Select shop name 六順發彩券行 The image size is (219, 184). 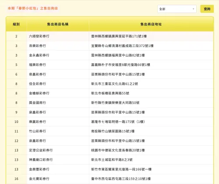[x=39, y=36]
